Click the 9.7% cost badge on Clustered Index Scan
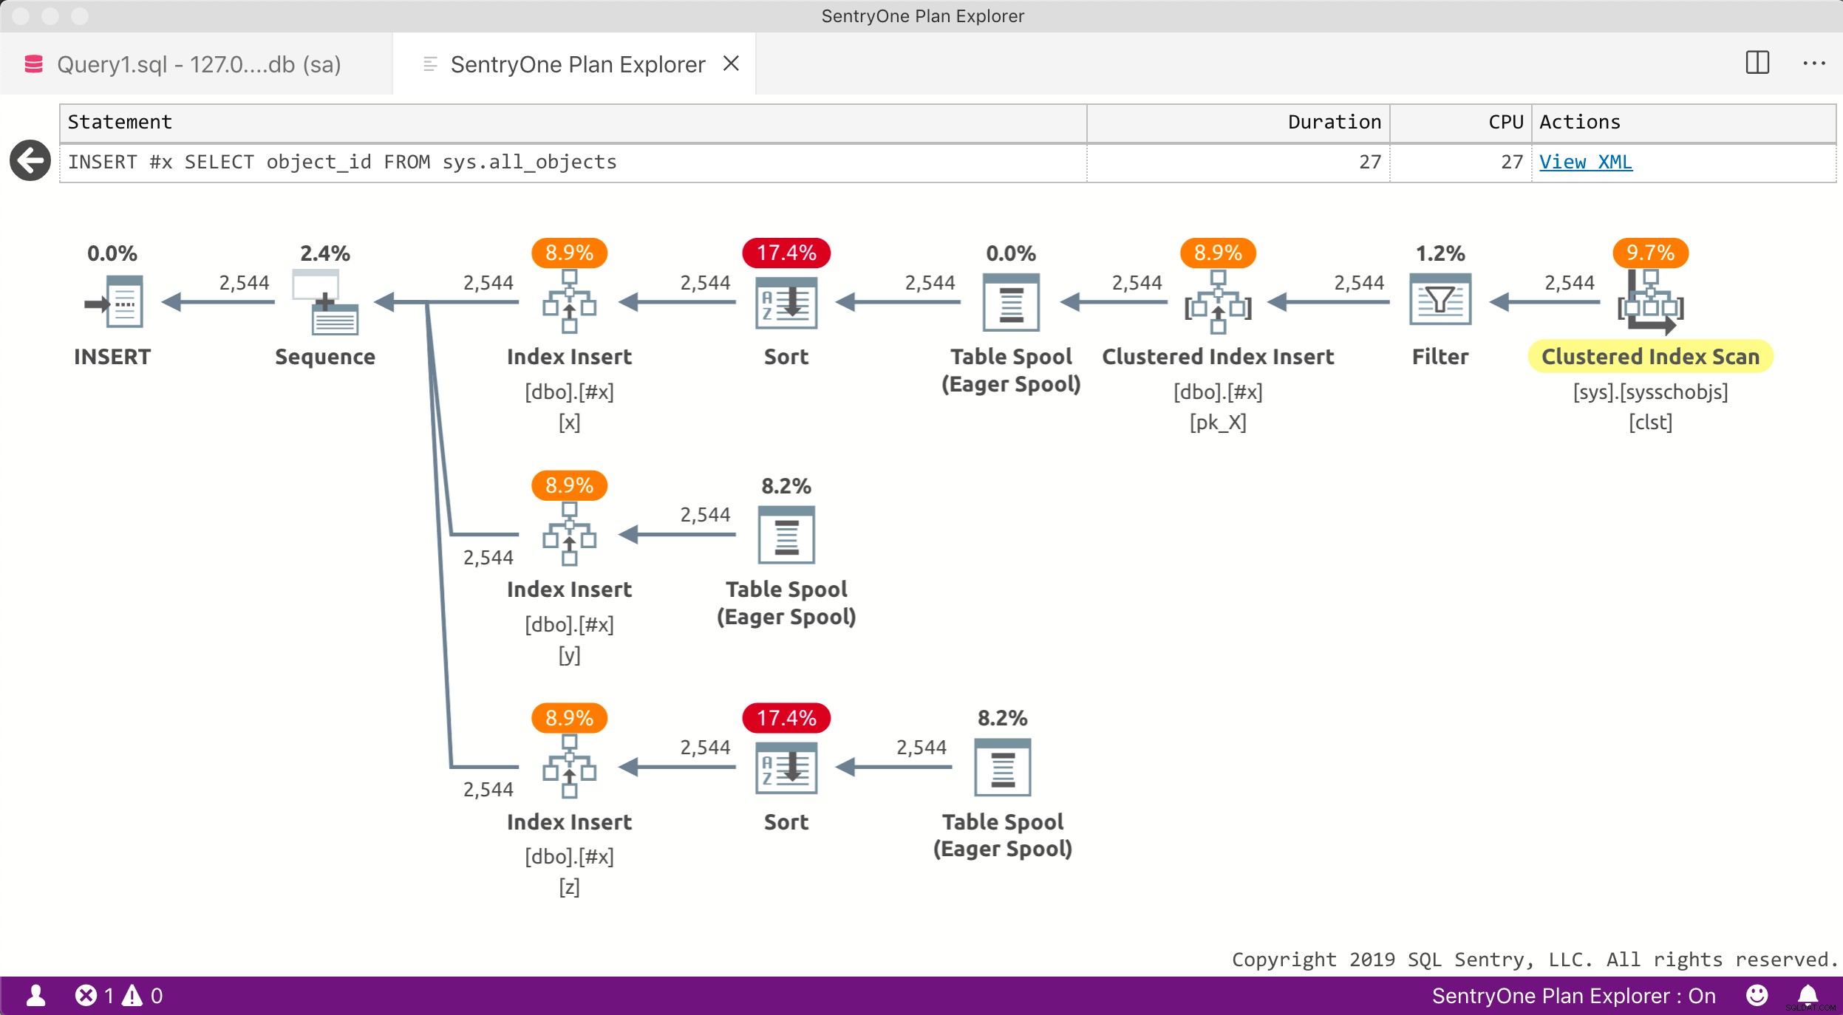The height and width of the screenshot is (1015, 1843). tap(1650, 253)
